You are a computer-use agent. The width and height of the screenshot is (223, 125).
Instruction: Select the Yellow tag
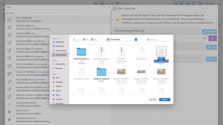57,86
